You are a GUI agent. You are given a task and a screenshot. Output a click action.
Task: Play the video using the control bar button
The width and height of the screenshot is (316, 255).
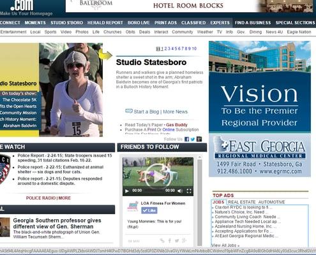click(127, 191)
